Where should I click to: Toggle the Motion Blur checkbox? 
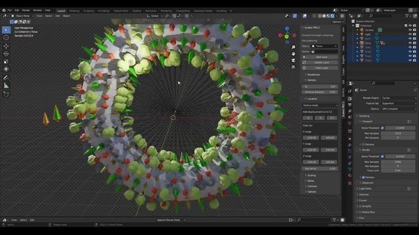(x=360, y=212)
